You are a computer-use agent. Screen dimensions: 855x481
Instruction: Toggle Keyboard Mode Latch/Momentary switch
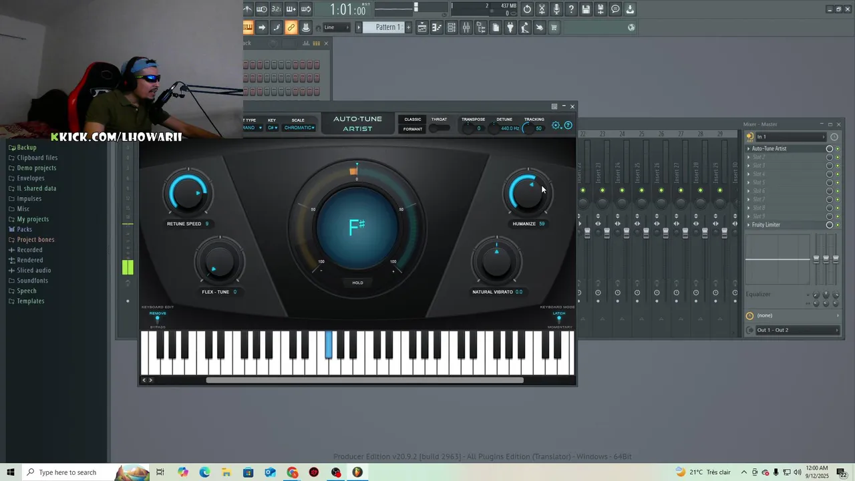559,319
